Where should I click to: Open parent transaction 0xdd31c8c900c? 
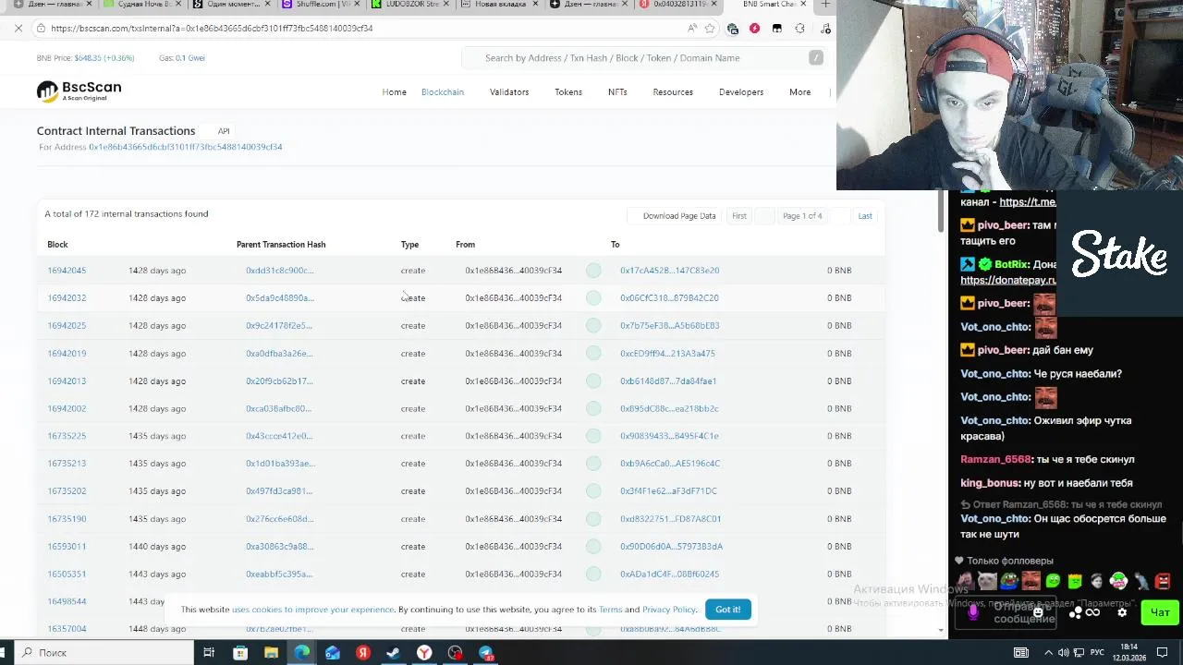(x=279, y=271)
